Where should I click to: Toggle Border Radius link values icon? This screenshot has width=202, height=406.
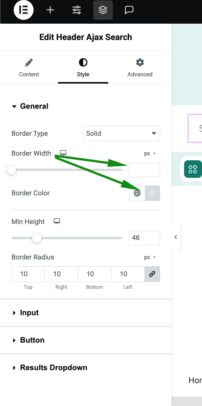point(152,274)
